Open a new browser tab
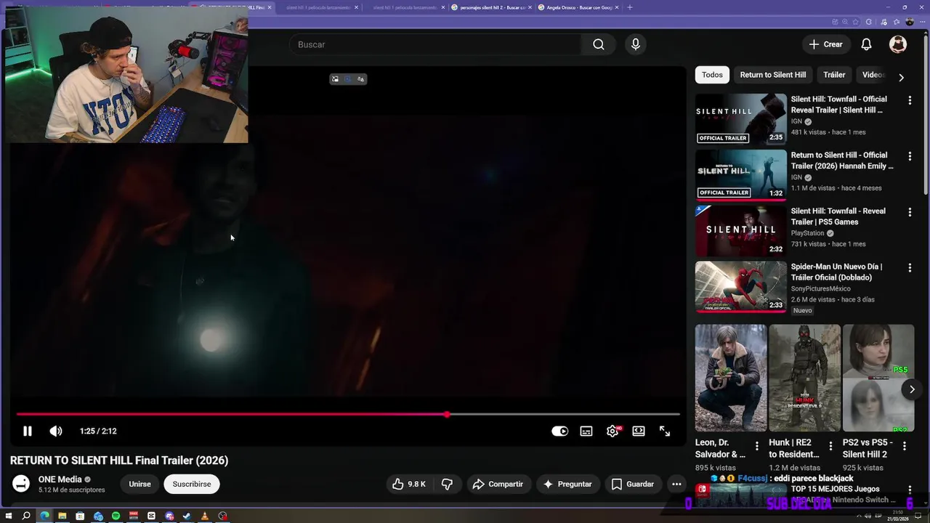Image resolution: width=930 pixels, height=523 pixels. tap(630, 7)
